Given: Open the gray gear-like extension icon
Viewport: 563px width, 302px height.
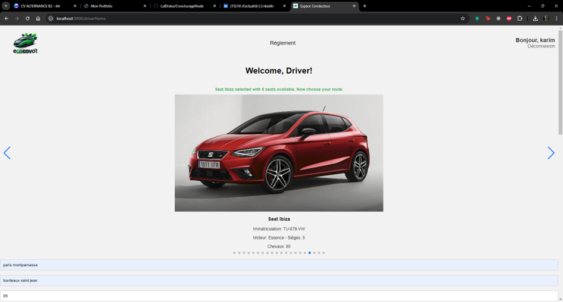Looking at the screenshot, I should point(499,18).
